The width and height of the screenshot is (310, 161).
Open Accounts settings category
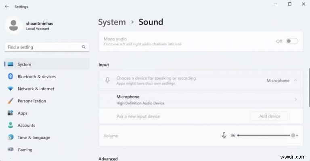[x=47, y=125]
